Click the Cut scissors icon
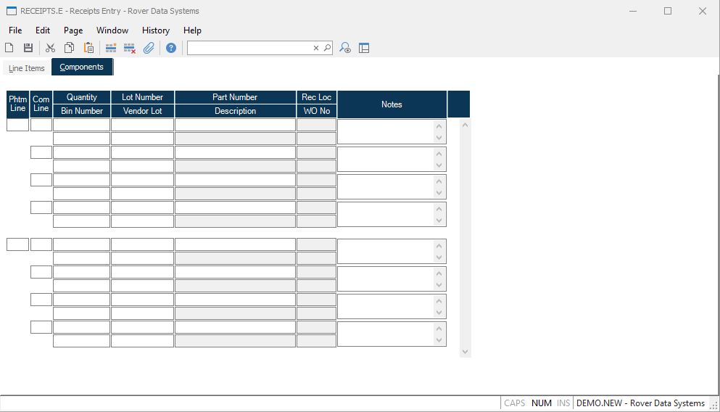Screen dimensions: 720x412 click(x=50, y=48)
